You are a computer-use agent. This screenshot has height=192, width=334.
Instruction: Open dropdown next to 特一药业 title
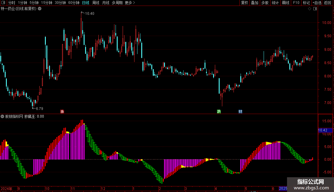click(x=40, y=9)
